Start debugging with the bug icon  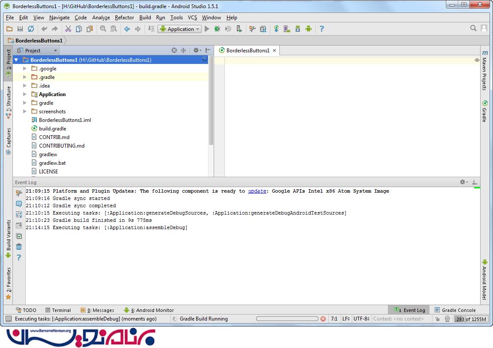pos(217,29)
